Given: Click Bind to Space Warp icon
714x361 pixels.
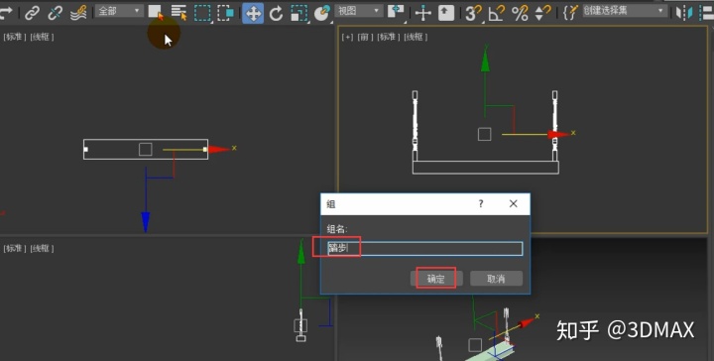Looking at the screenshot, I should pos(78,13).
